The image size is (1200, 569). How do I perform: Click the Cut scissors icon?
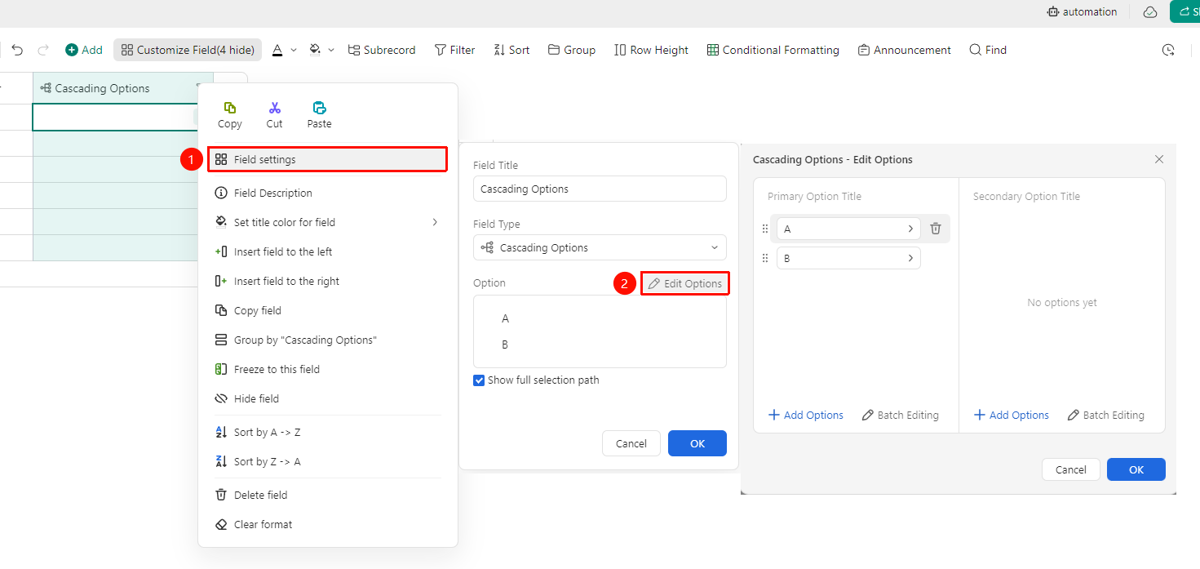tap(275, 108)
